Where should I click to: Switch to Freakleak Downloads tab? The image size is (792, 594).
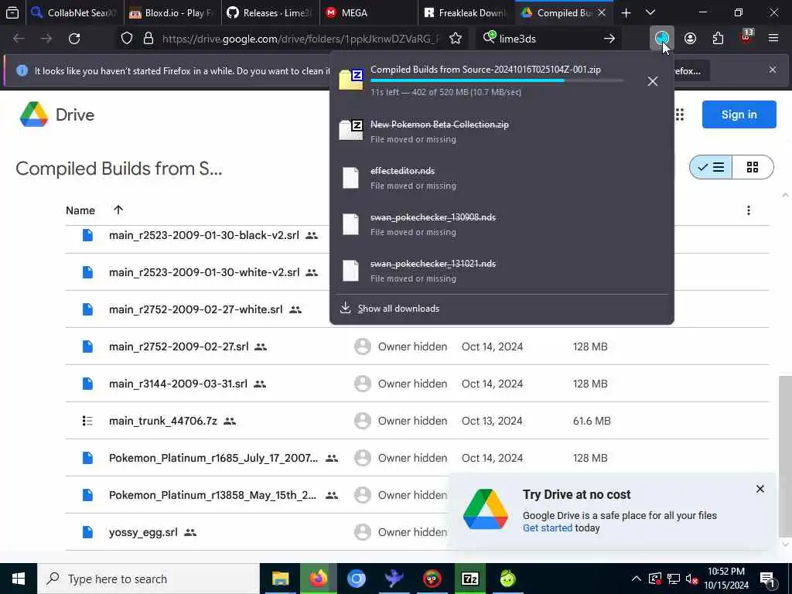point(466,12)
